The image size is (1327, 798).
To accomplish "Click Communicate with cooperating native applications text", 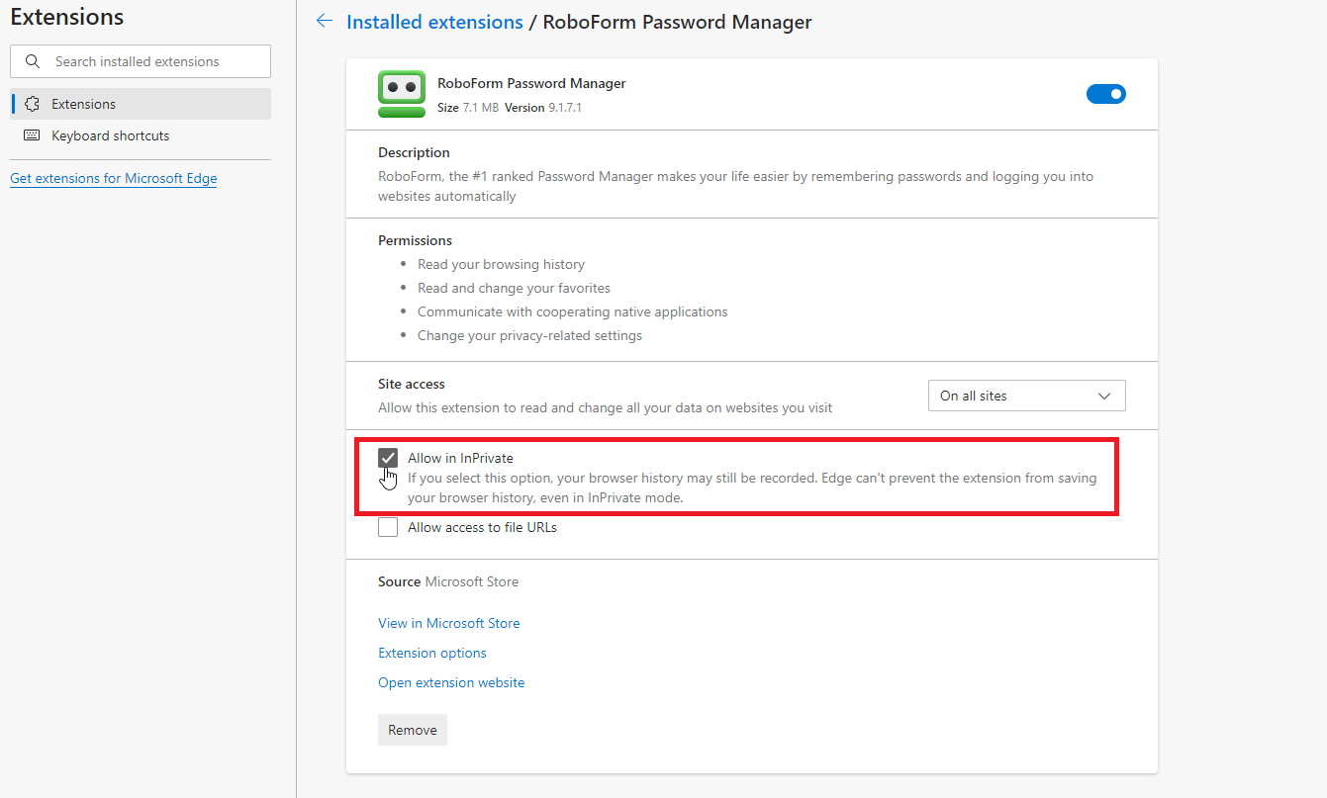I will coord(572,311).
